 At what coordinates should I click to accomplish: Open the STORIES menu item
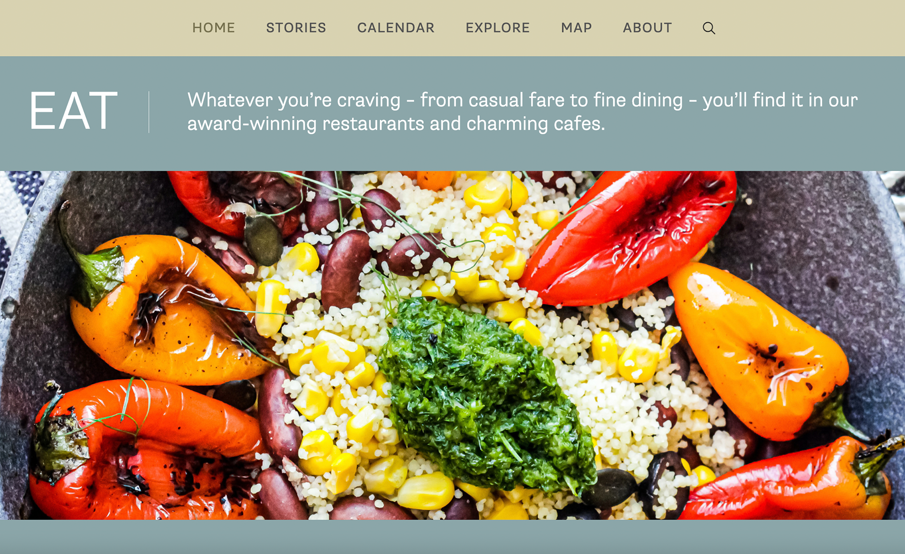pos(296,28)
